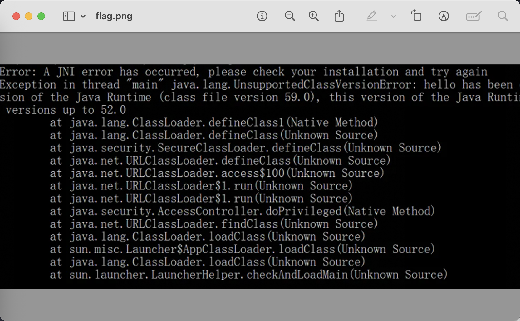Enter full screen with green button

pos(41,16)
